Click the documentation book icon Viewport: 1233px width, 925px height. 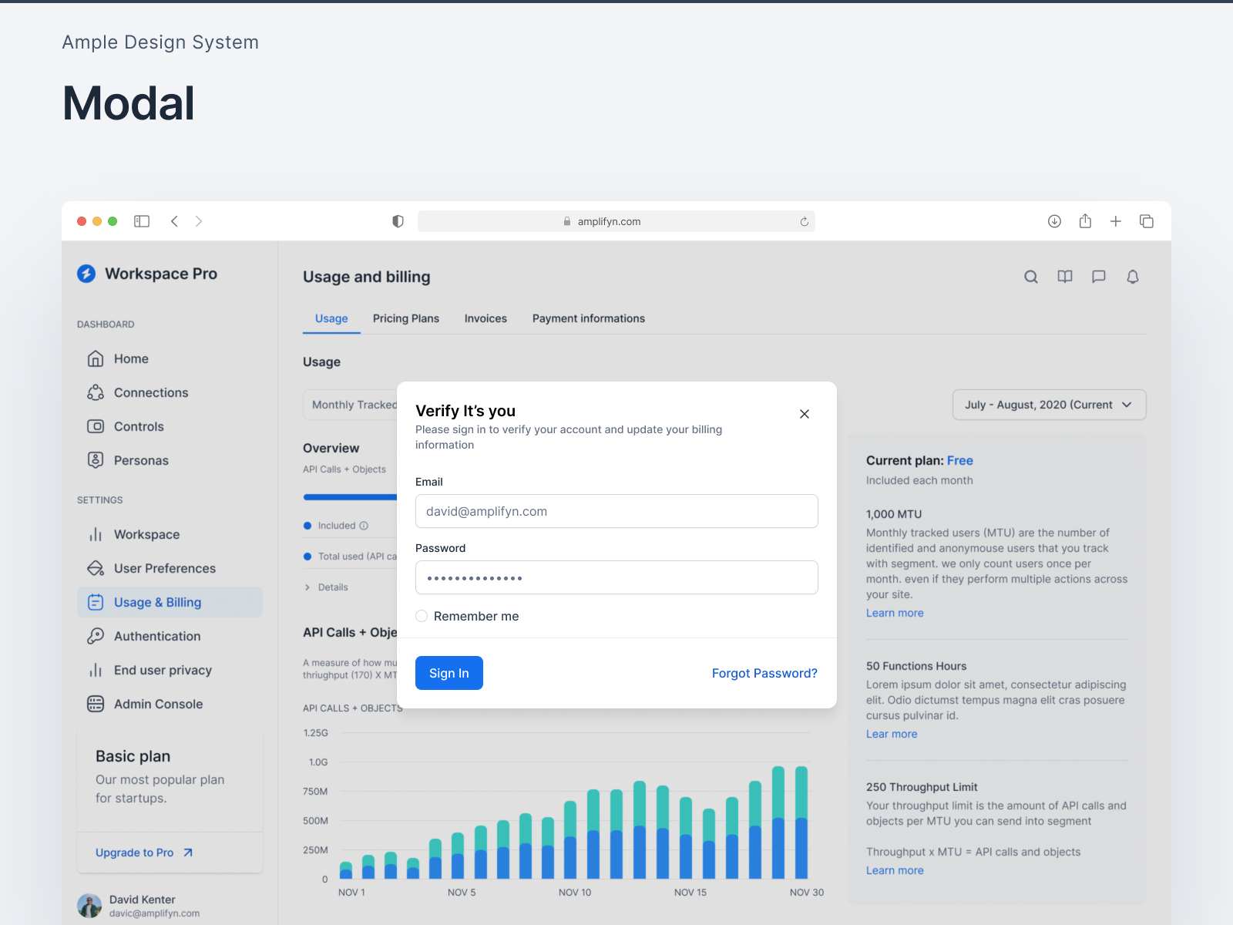[1064, 277]
